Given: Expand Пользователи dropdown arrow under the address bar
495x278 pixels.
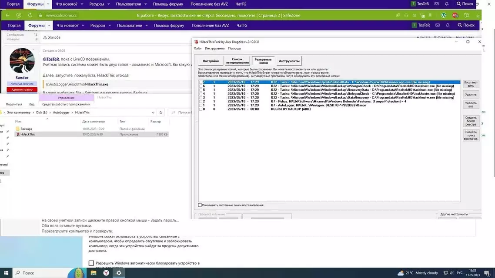Looking at the screenshot, I should click(x=147, y=26).
